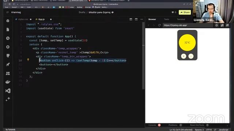This screenshot has height=131, width=234.
Task: Open the LF line ending selector
Action: (215, 130)
